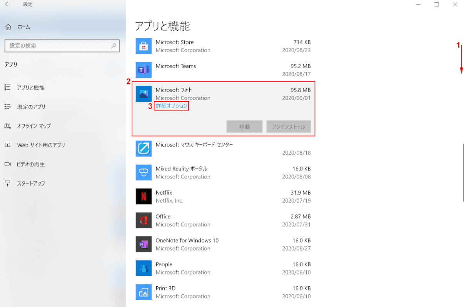The image size is (464, 307).
Task: Select the People list entry
Action: [x=224, y=268]
